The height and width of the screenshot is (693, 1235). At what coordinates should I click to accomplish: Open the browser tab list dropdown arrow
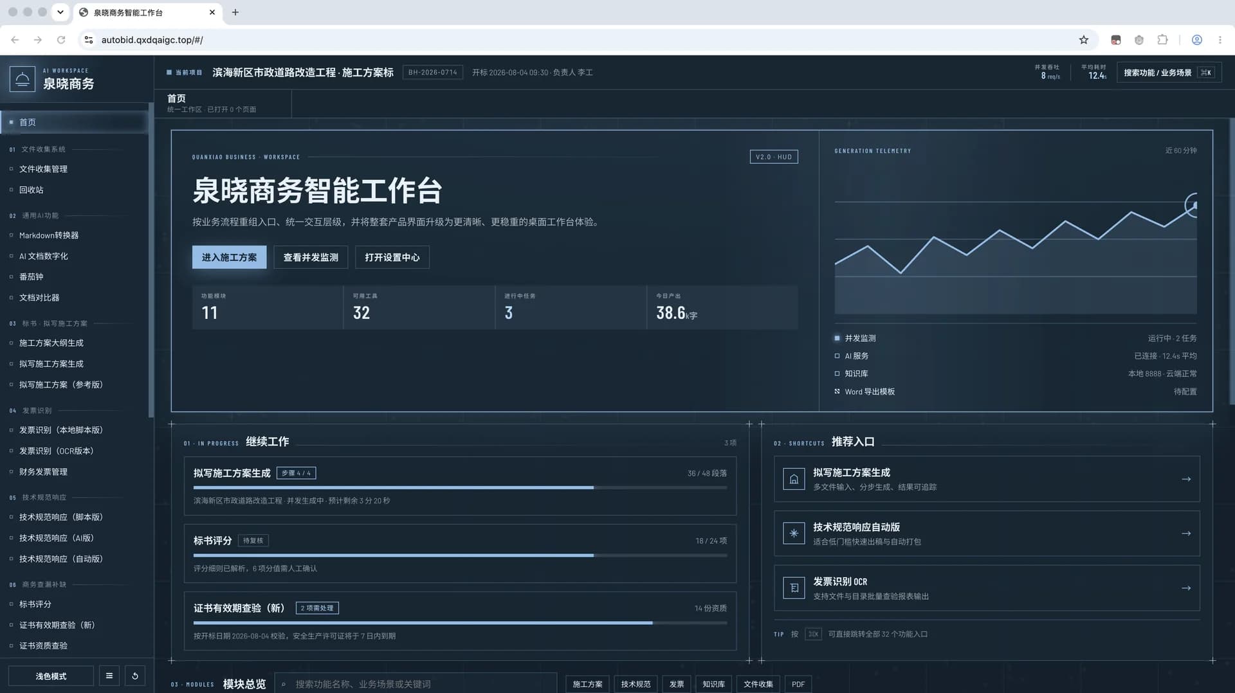point(60,12)
